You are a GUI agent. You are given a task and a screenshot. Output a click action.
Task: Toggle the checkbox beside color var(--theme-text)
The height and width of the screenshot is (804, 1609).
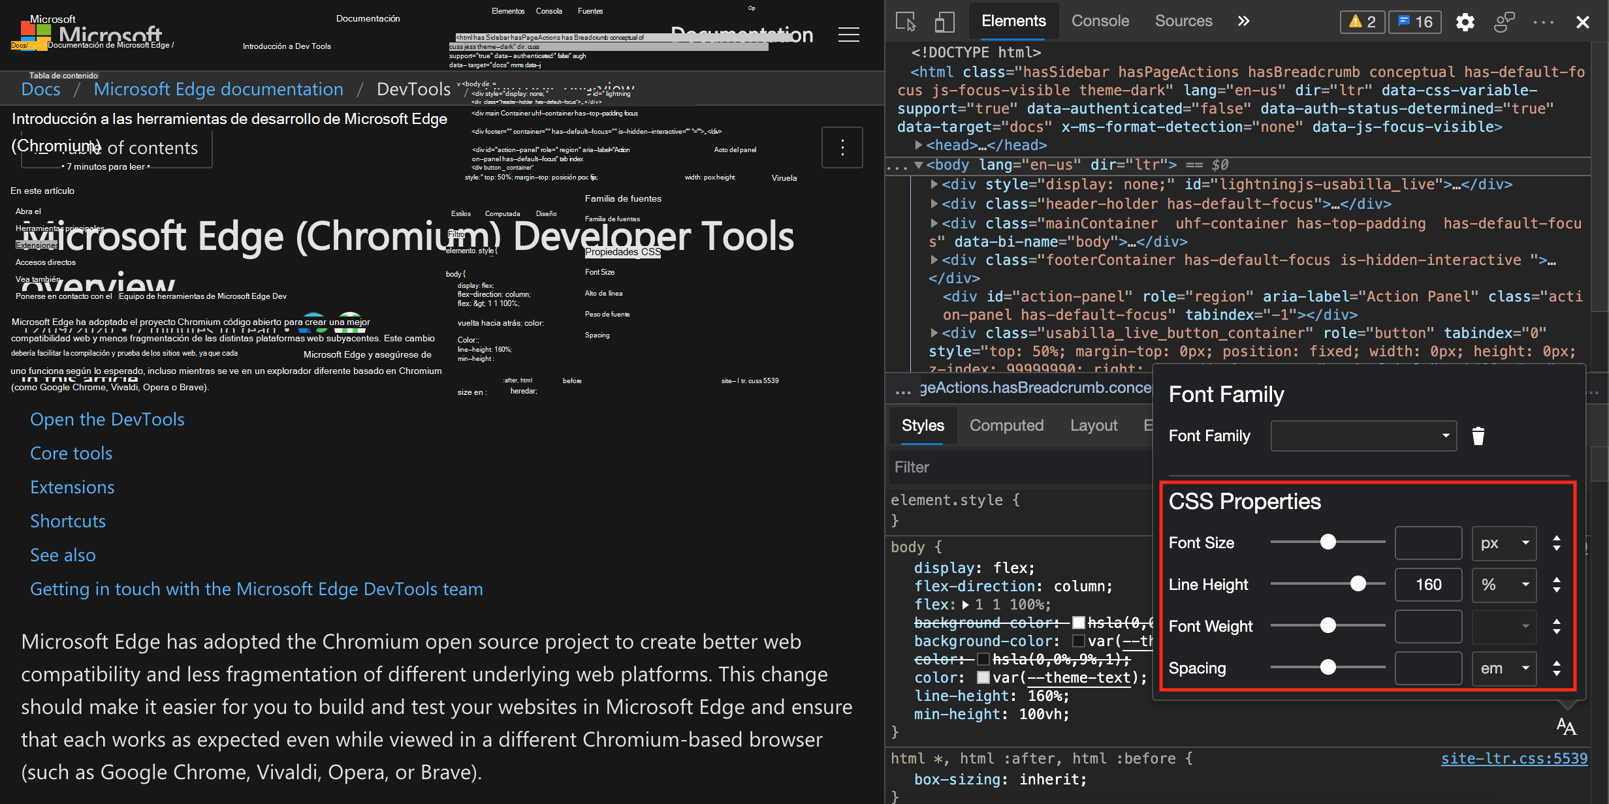(x=983, y=677)
